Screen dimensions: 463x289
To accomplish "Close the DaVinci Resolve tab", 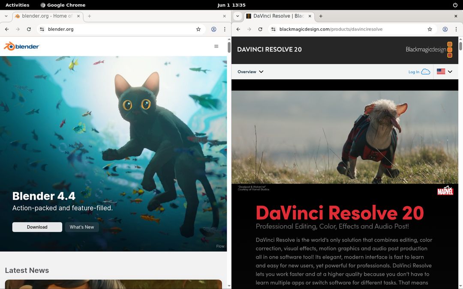I will coord(310,16).
